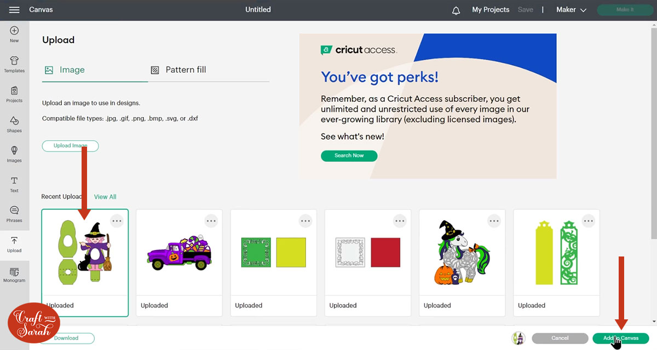This screenshot has height=350, width=657.
Task: Open the hamburger menu
Action: click(14, 10)
